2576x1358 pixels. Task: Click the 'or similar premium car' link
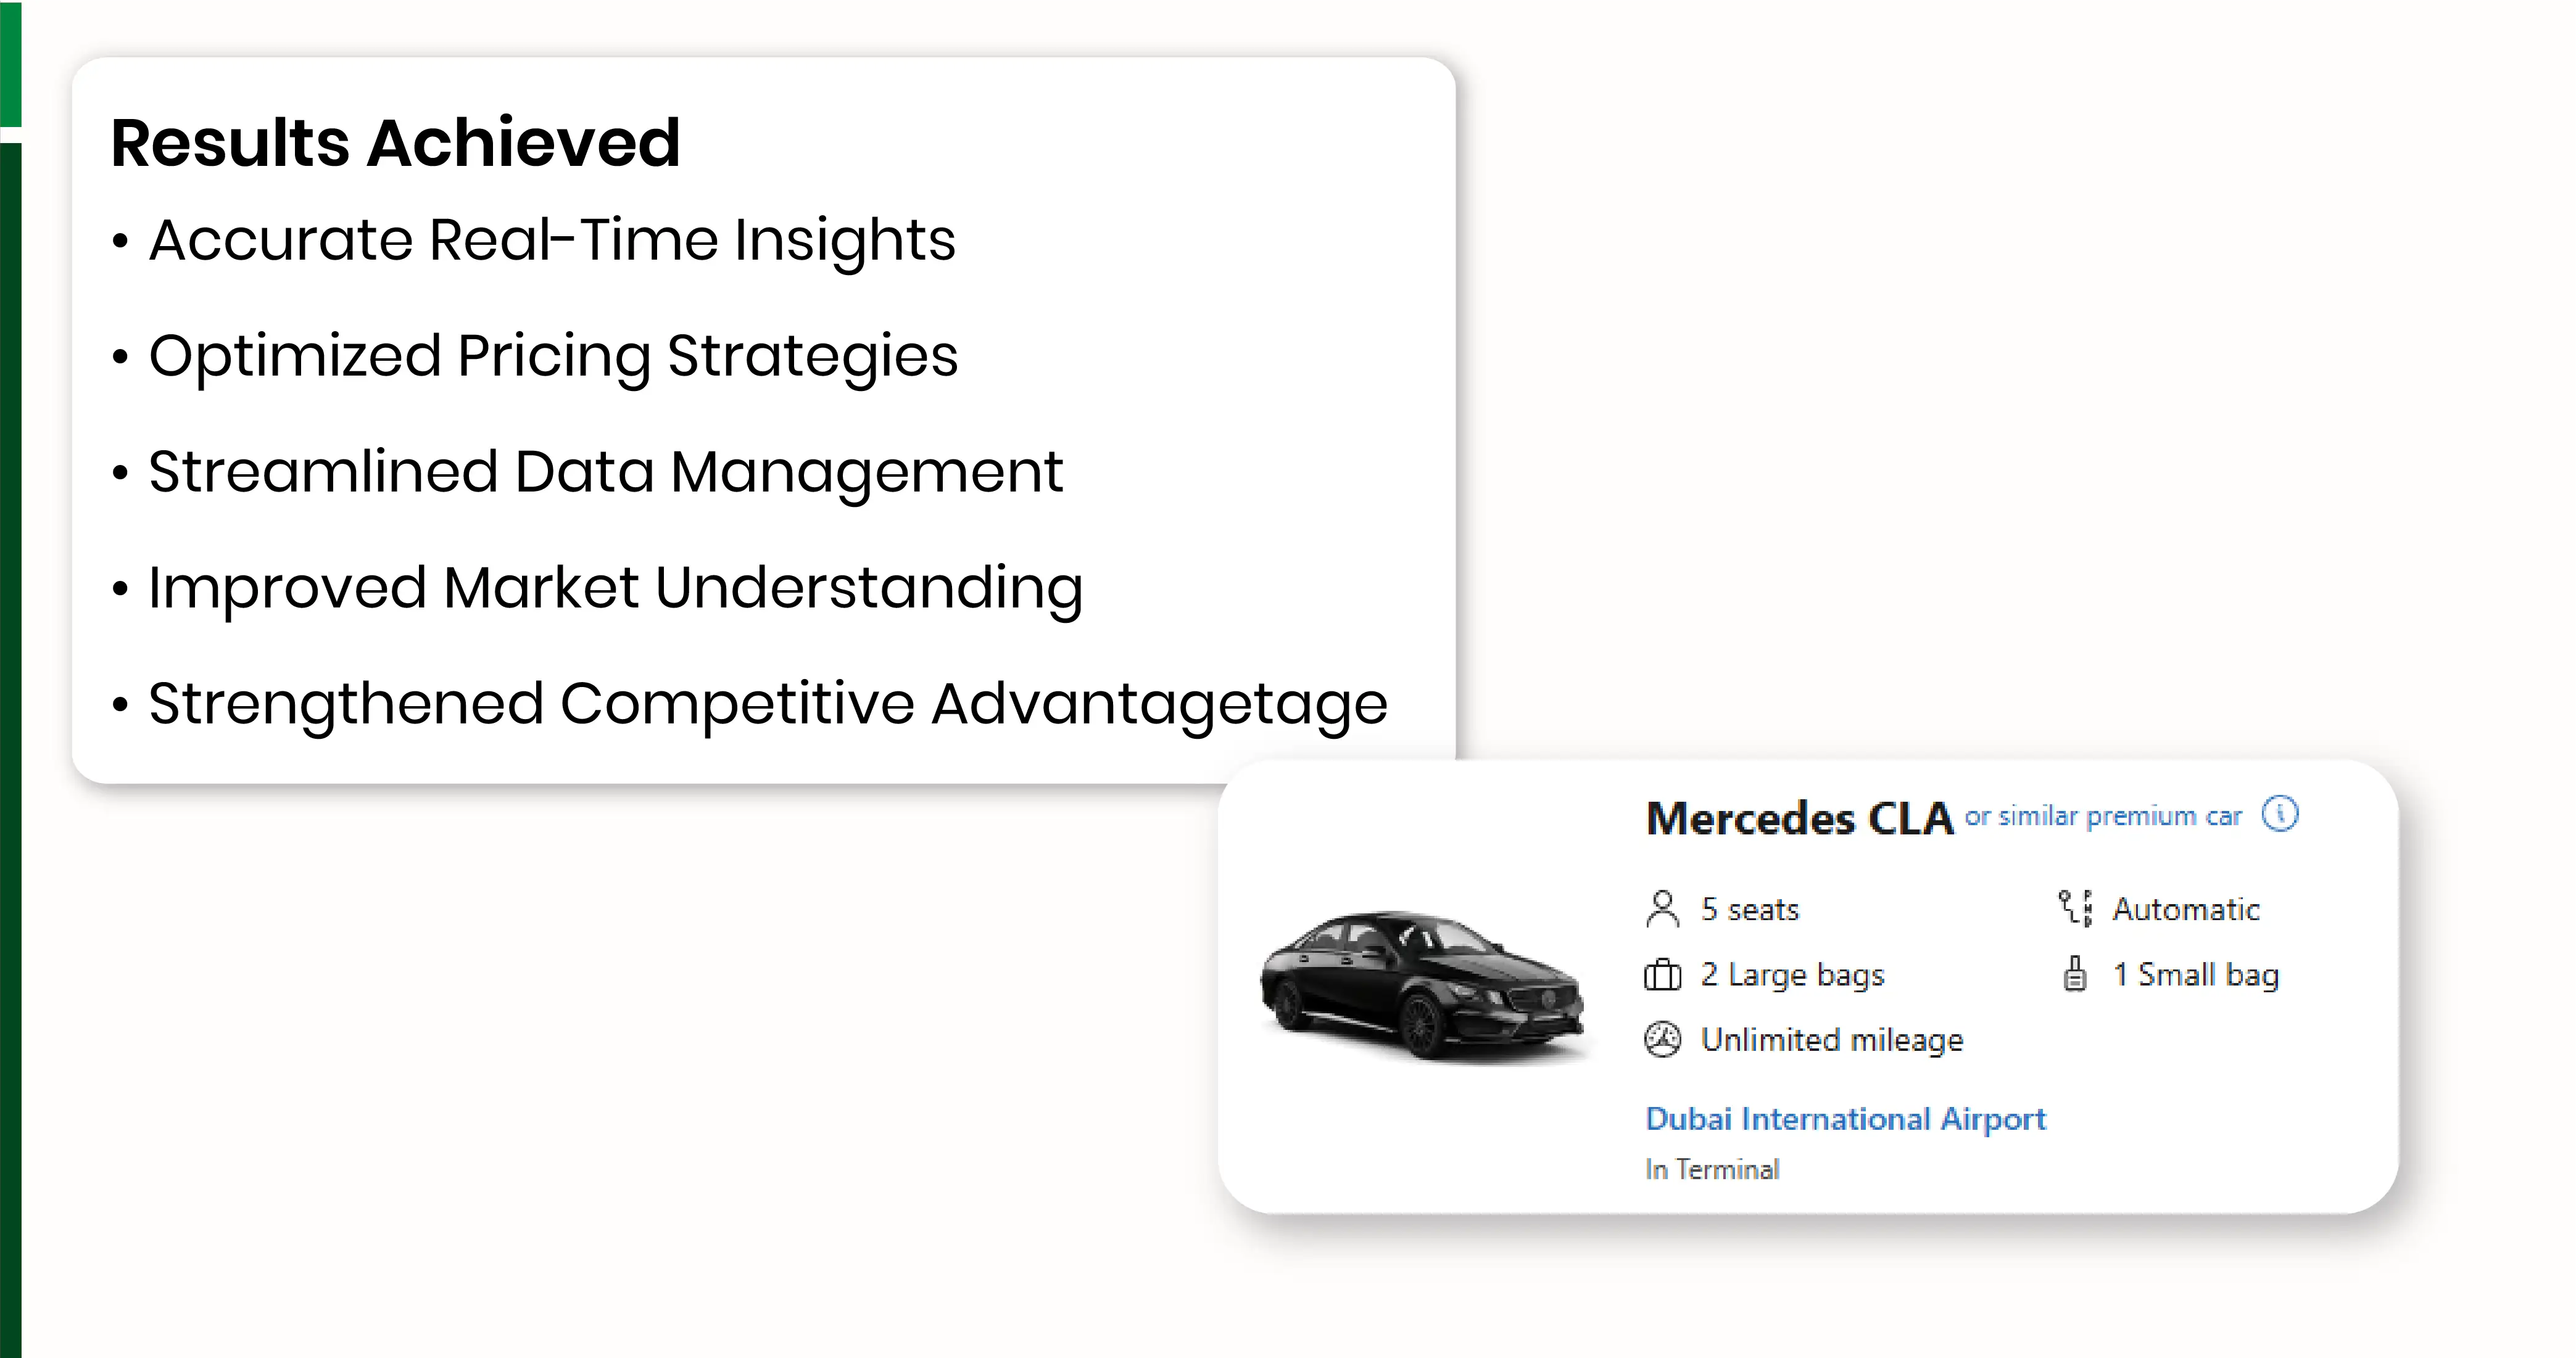(x=2103, y=817)
